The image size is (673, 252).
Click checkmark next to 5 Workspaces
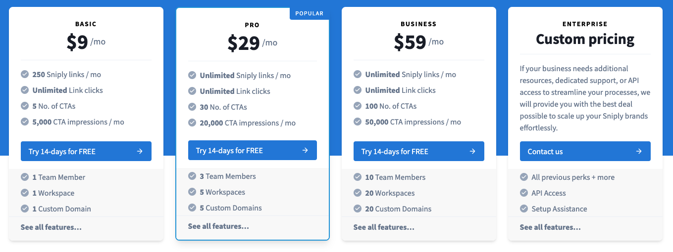192,192
